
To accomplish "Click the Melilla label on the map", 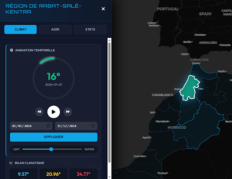I will [222, 72].
